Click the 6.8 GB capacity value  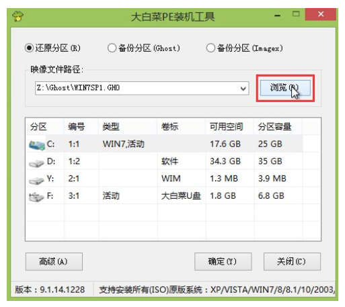[x=271, y=196]
